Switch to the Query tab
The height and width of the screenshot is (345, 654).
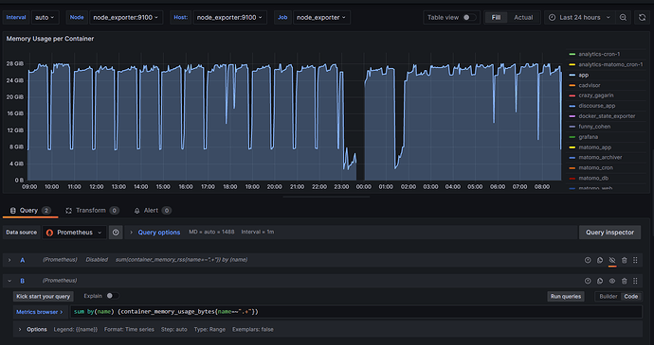[x=30, y=211]
